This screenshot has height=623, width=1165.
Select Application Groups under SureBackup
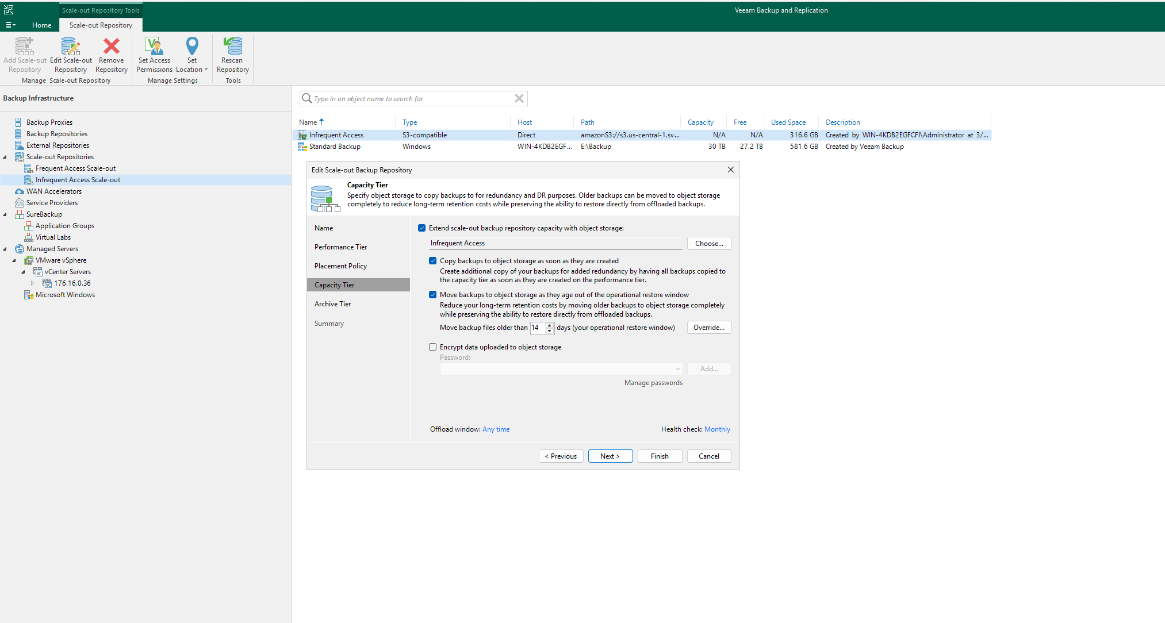[x=64, y=226]
